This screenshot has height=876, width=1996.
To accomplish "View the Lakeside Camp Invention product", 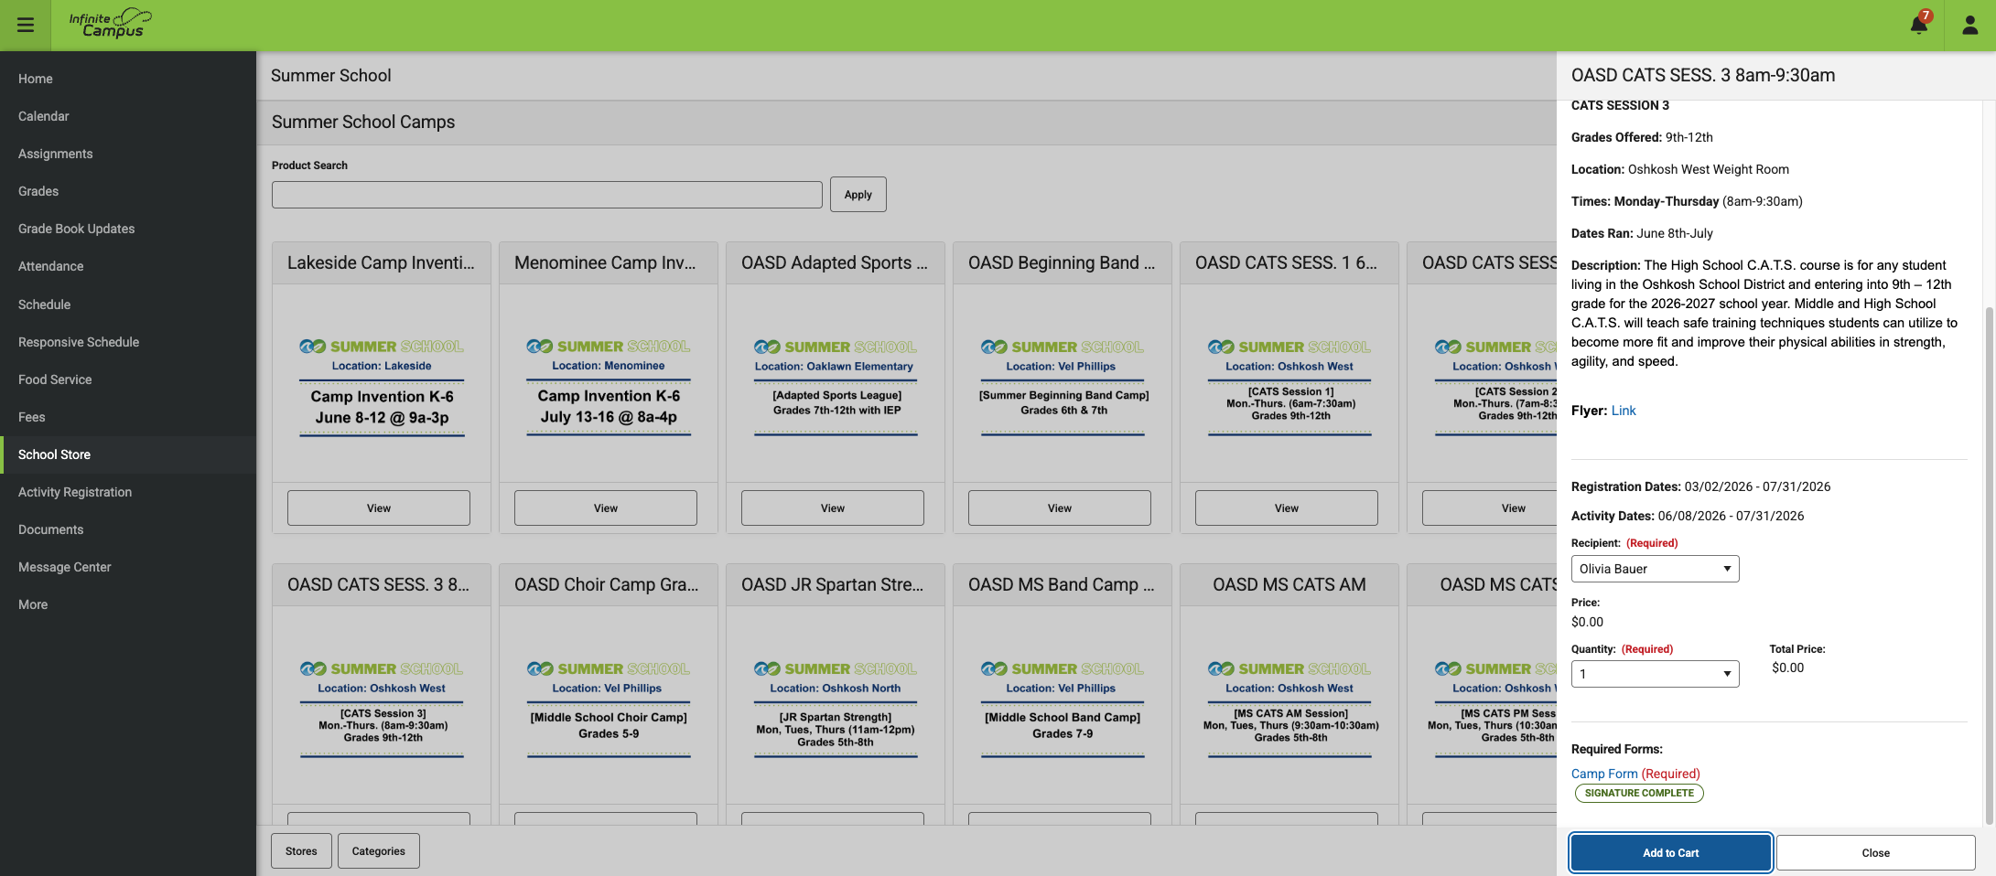I will (379, 508).
